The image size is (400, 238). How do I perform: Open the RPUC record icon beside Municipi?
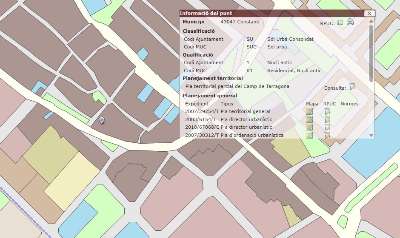[340, 22]
